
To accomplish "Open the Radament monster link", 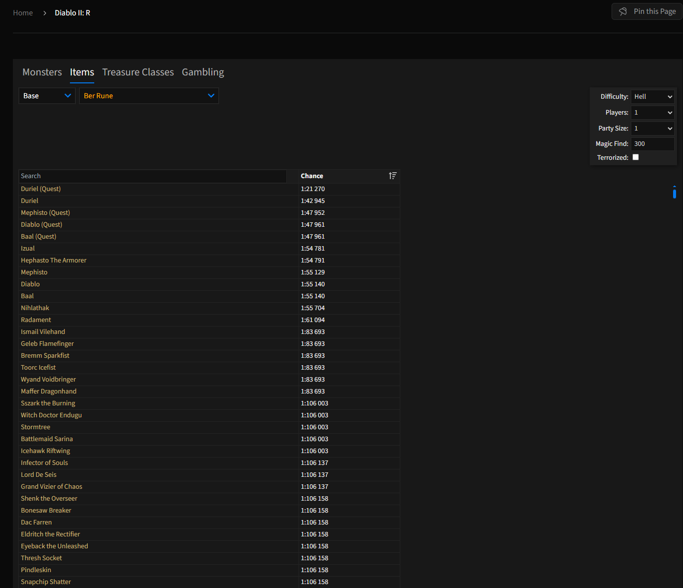I will [x=36, y=320].
